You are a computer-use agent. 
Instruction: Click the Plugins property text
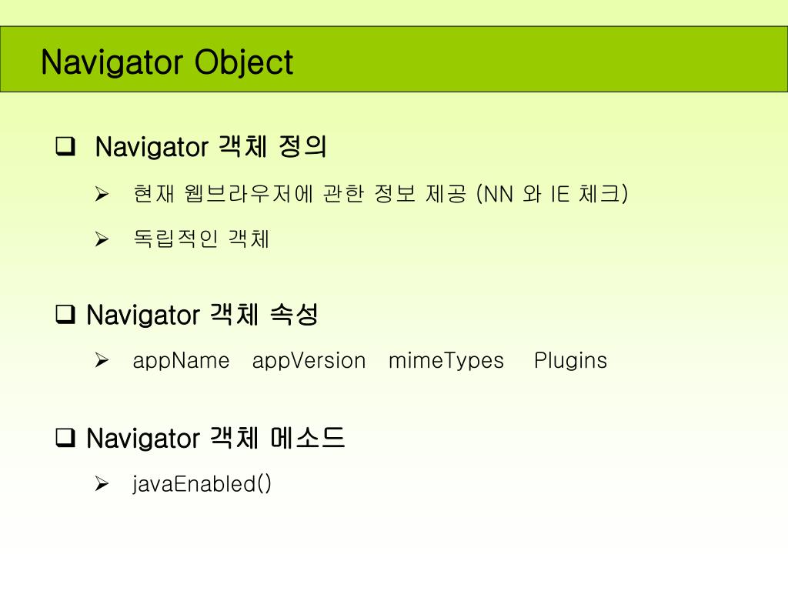[570, 362]
